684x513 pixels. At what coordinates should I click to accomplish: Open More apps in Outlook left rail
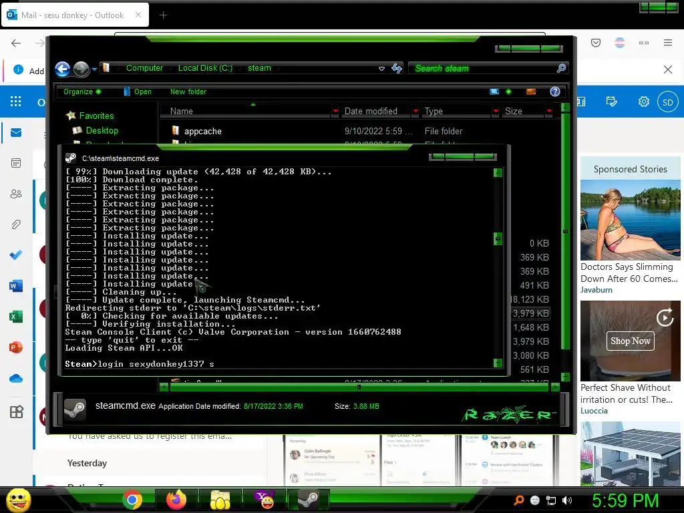[16, 411]
